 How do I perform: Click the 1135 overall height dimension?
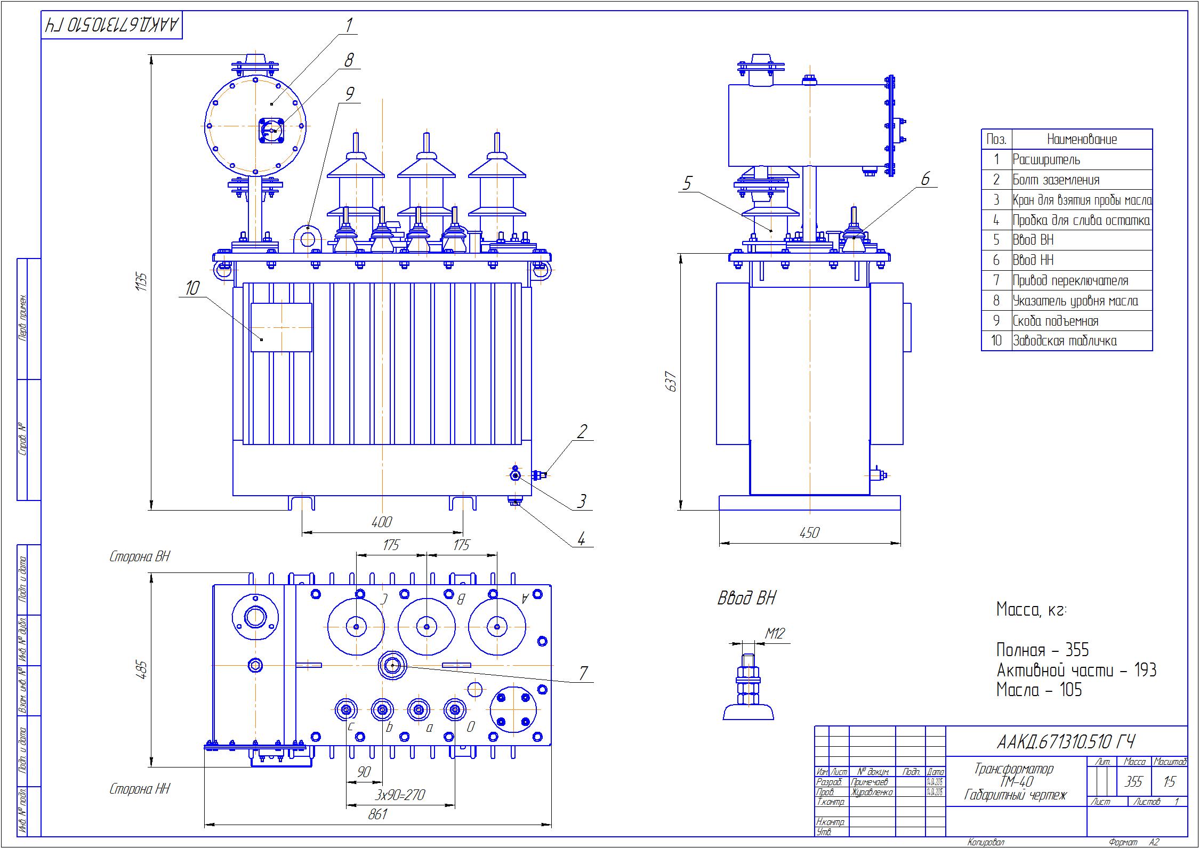point(141,282)
